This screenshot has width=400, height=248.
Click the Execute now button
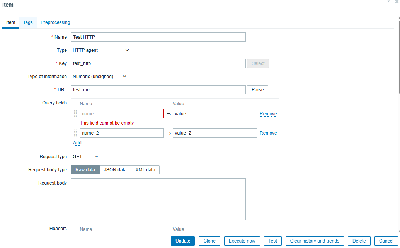(x=242, y=241)
